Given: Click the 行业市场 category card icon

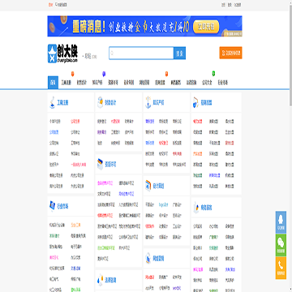Looking at the screenshot, I should [52, 206].
